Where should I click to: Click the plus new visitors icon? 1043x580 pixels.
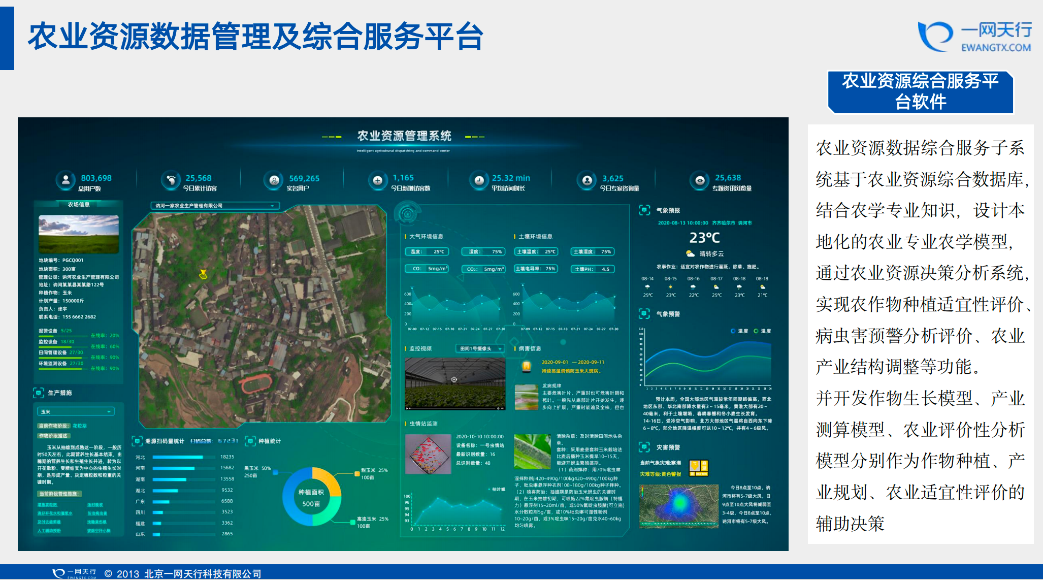click(377, 180)
